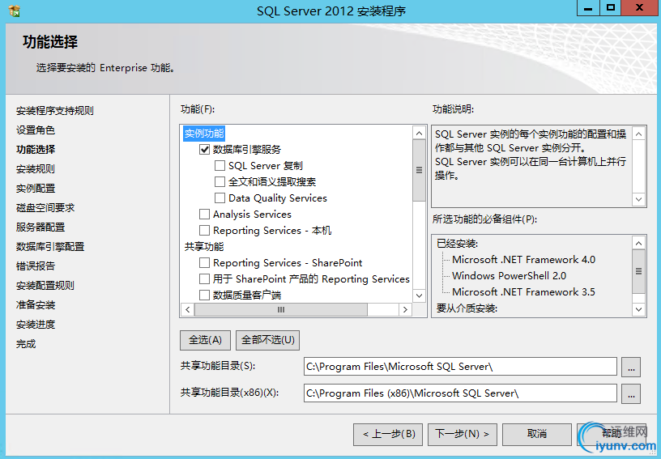Select the 功能选择 step in the sidebar
661x459 pixels.
(x=36, y=150)
